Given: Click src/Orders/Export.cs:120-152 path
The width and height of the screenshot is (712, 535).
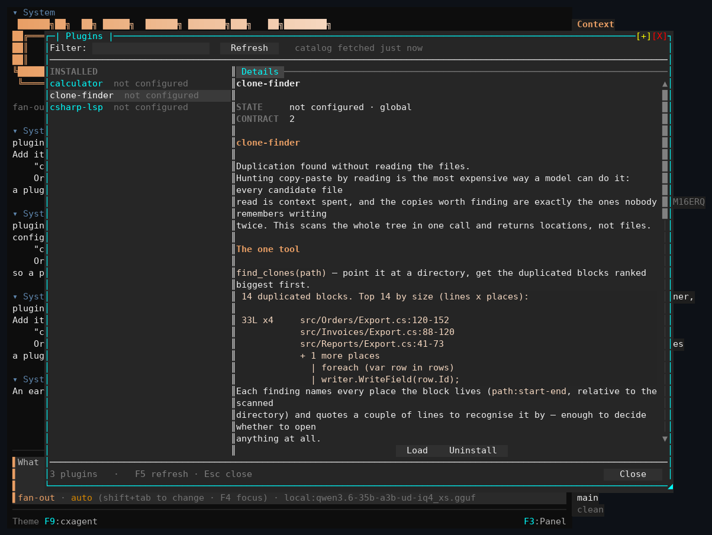Looking at the screenshot, I should coord(375,320).
